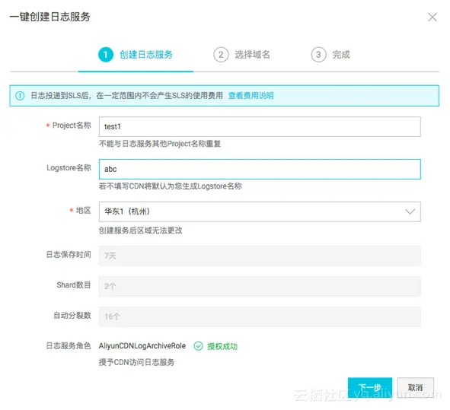Click hint 若不填写CDN将默认为您生成Logstore名称
The height and width of the screenshot is (410, 450).
pos(171,186)
